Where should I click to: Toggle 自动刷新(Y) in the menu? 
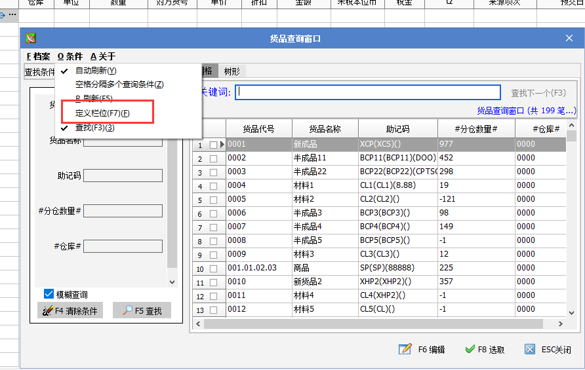click(x=96, y=71)
